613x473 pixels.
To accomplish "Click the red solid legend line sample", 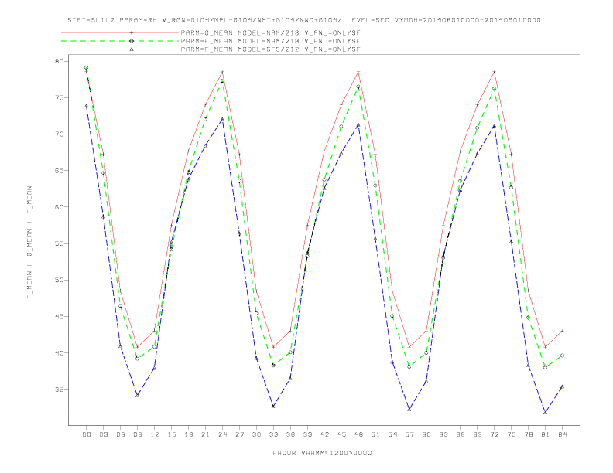I will [120, 32].
